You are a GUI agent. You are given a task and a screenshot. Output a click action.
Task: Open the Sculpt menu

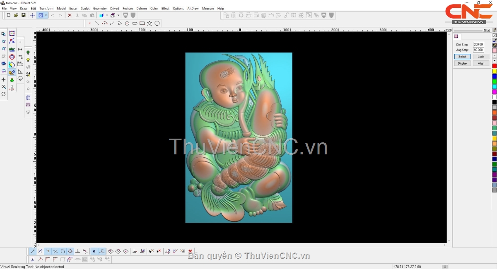point(85,8)
